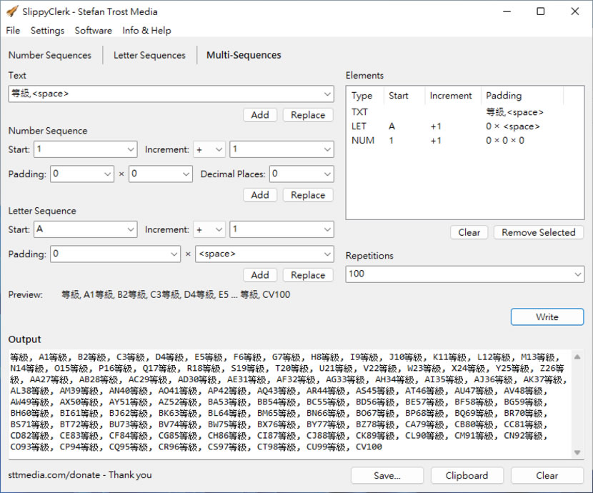This screenshot has width=593, height=493.
Task: Click the Remove Selected button
Action: click(x=539, y=232)
